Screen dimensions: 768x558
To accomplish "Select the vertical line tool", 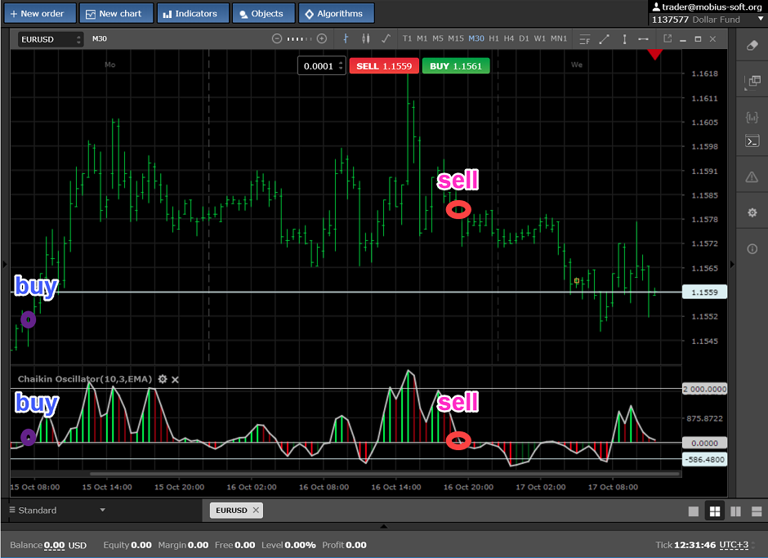I will (x=624, y=39).
